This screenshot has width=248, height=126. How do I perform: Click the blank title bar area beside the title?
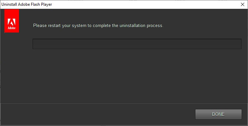(142, 4)
